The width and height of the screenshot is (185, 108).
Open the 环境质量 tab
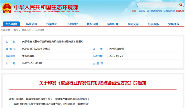[31, 24]
